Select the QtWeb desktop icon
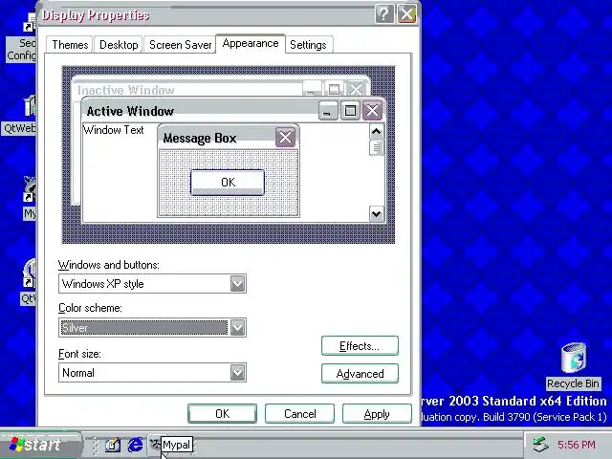The width and height of the screenshot is (612, 459). 19,115
